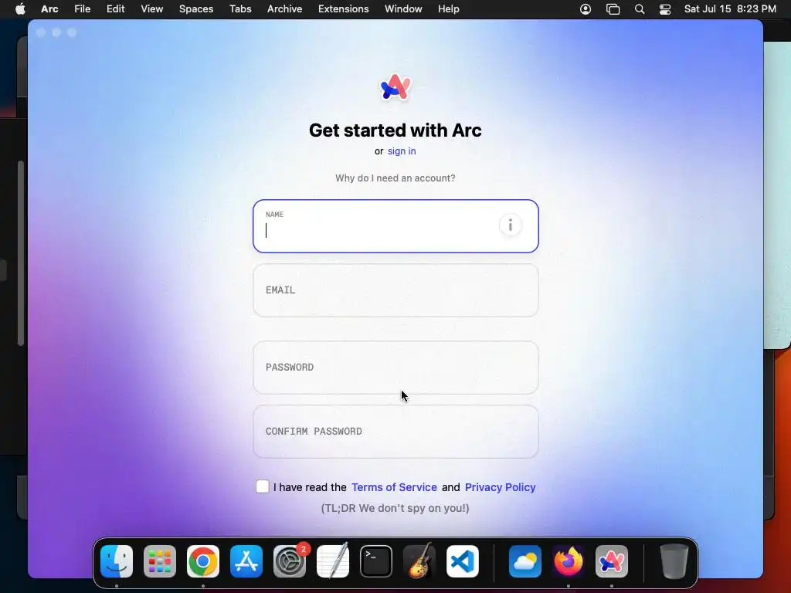Open the App Store dock icon
The width and height of the screenshot is (791, 593).
pyautogui.click(x=246, y=561)
